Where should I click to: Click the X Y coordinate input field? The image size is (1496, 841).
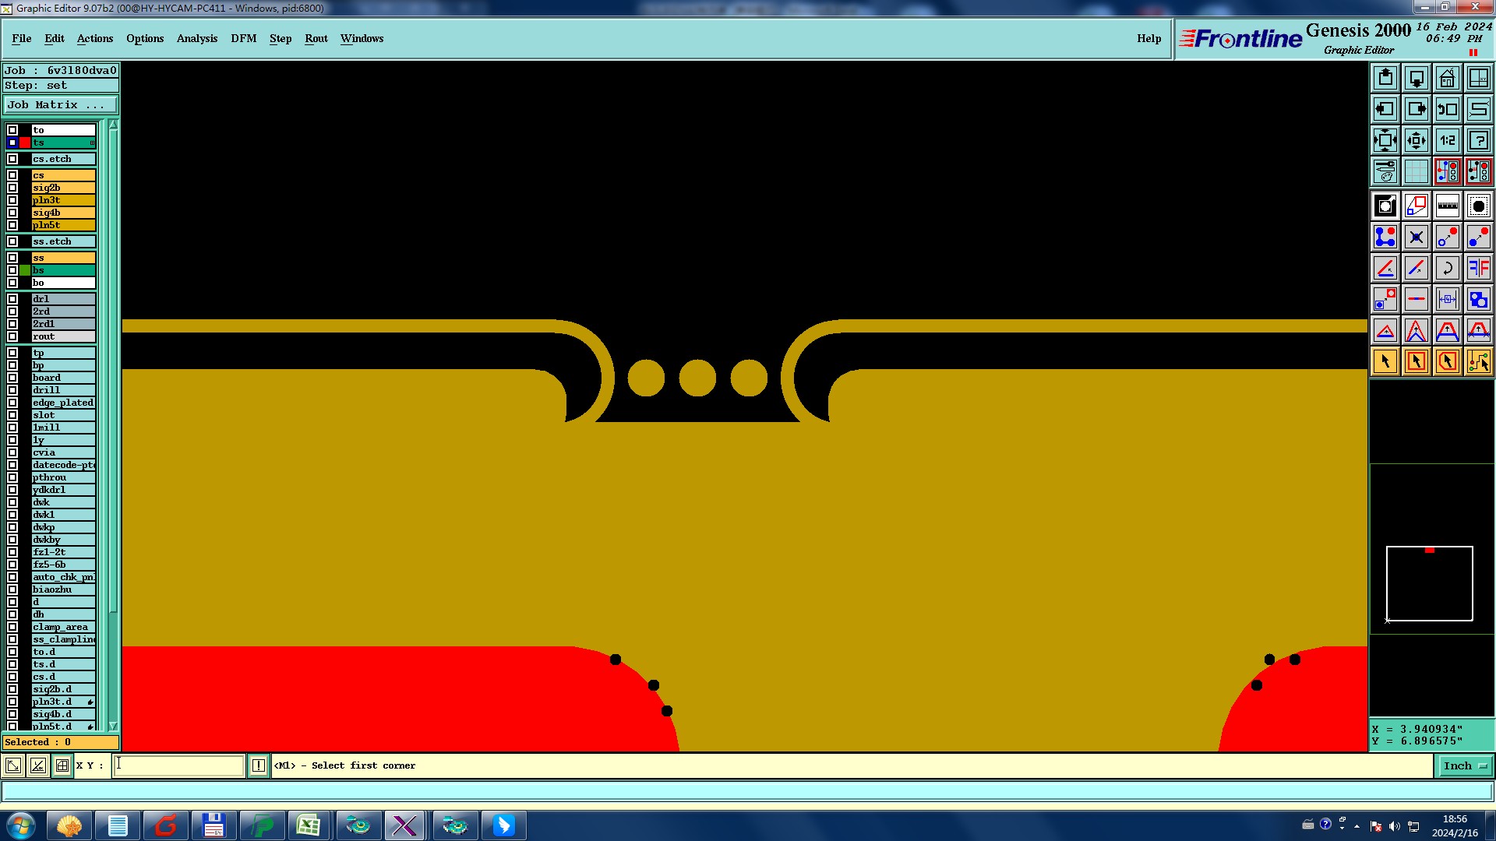point(178,766)
